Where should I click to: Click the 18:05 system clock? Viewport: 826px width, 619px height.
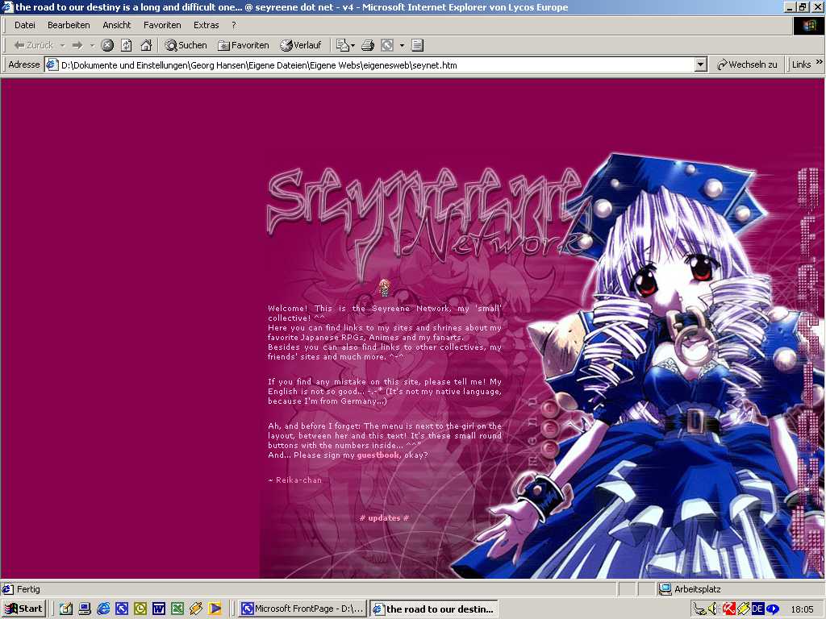pyautogui.click(x=803, y=609)
